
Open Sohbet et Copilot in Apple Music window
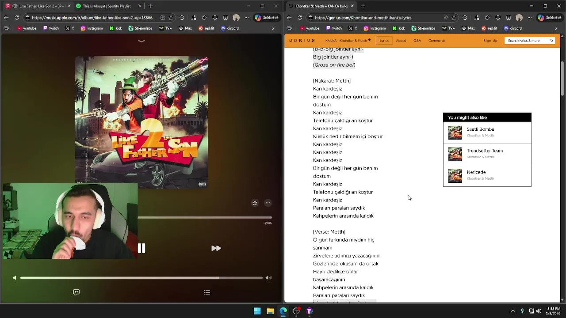267,18
